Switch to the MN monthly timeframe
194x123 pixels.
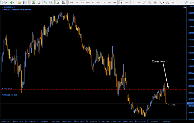pyautogui.click(x=114, y=2)
